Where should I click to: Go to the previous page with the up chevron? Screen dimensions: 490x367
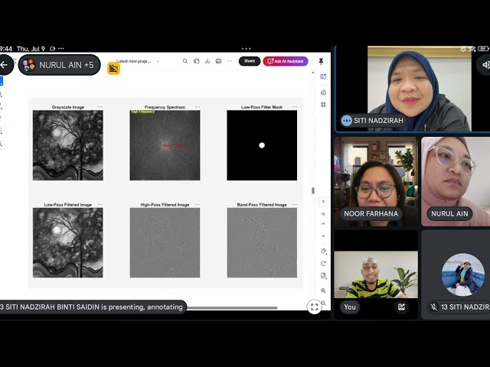coord(323,224)
